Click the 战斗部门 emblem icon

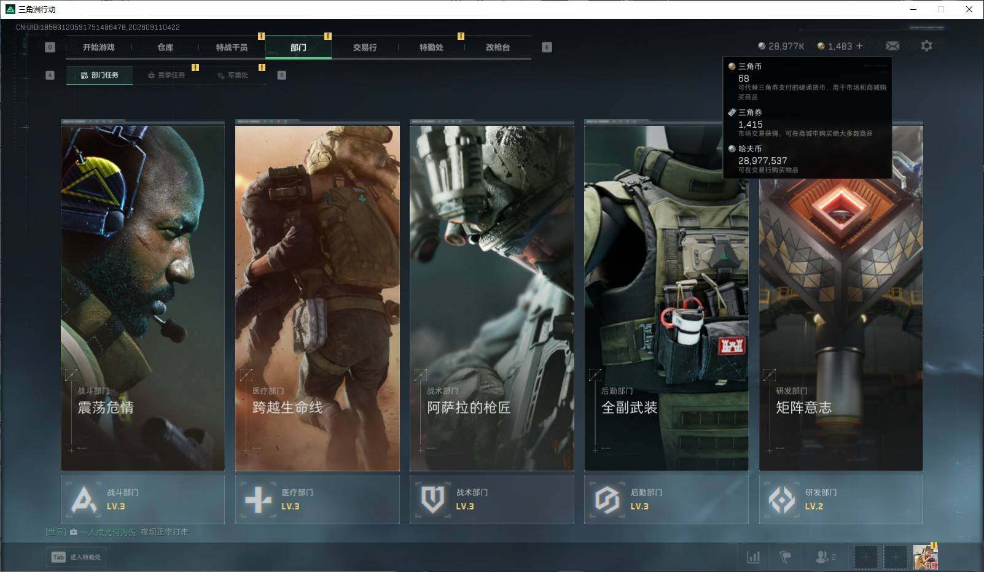pyautogui.click(x=84, y=500)
